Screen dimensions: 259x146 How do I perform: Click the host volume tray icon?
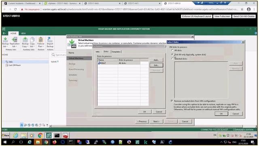coord(229,142)
